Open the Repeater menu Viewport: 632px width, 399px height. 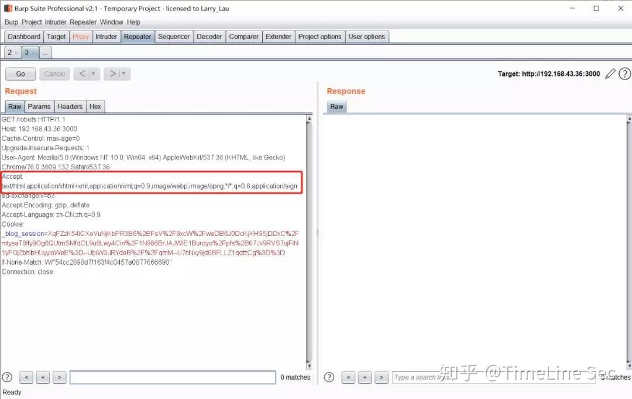point(83,22)
